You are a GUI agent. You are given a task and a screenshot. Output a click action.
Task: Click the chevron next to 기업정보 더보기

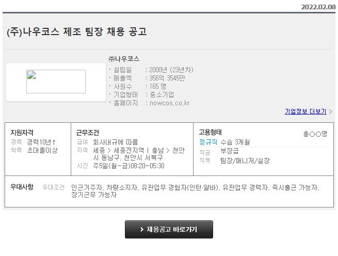coord(330,111)
